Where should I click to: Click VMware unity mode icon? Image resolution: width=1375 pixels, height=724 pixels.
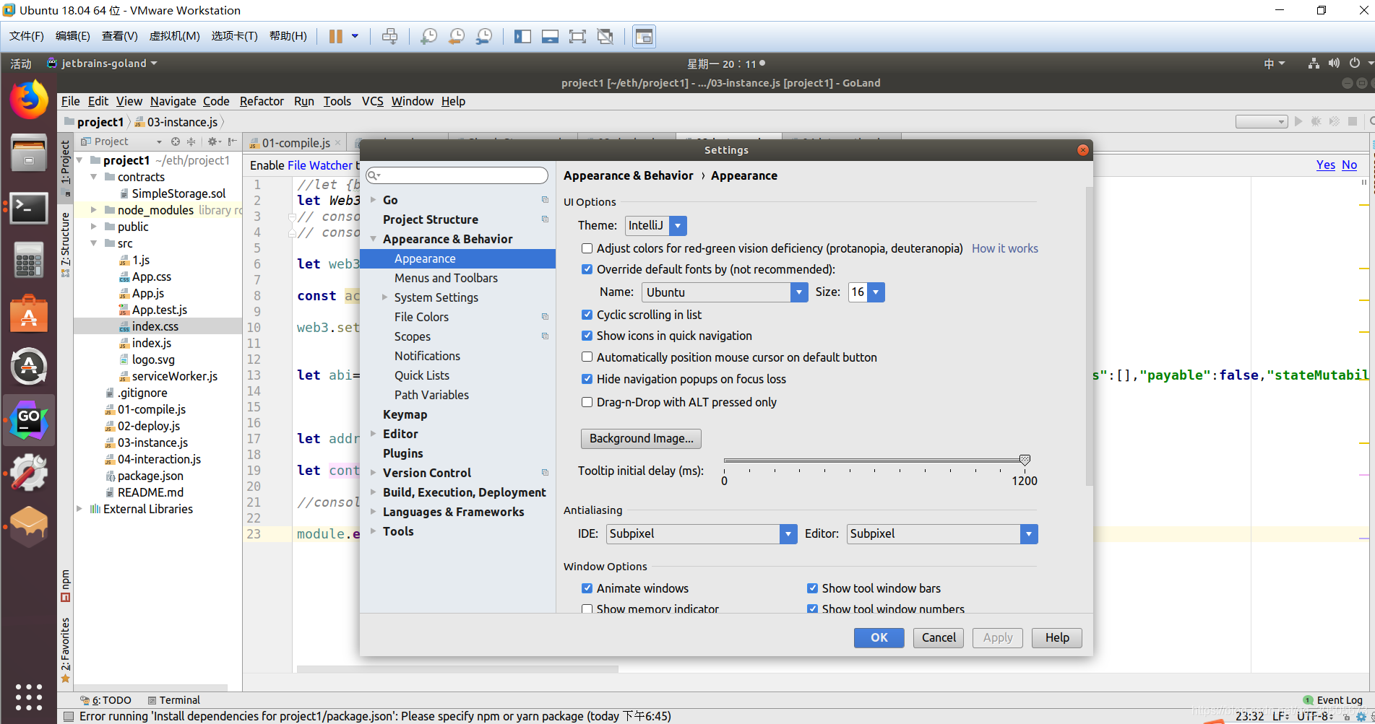605,36
